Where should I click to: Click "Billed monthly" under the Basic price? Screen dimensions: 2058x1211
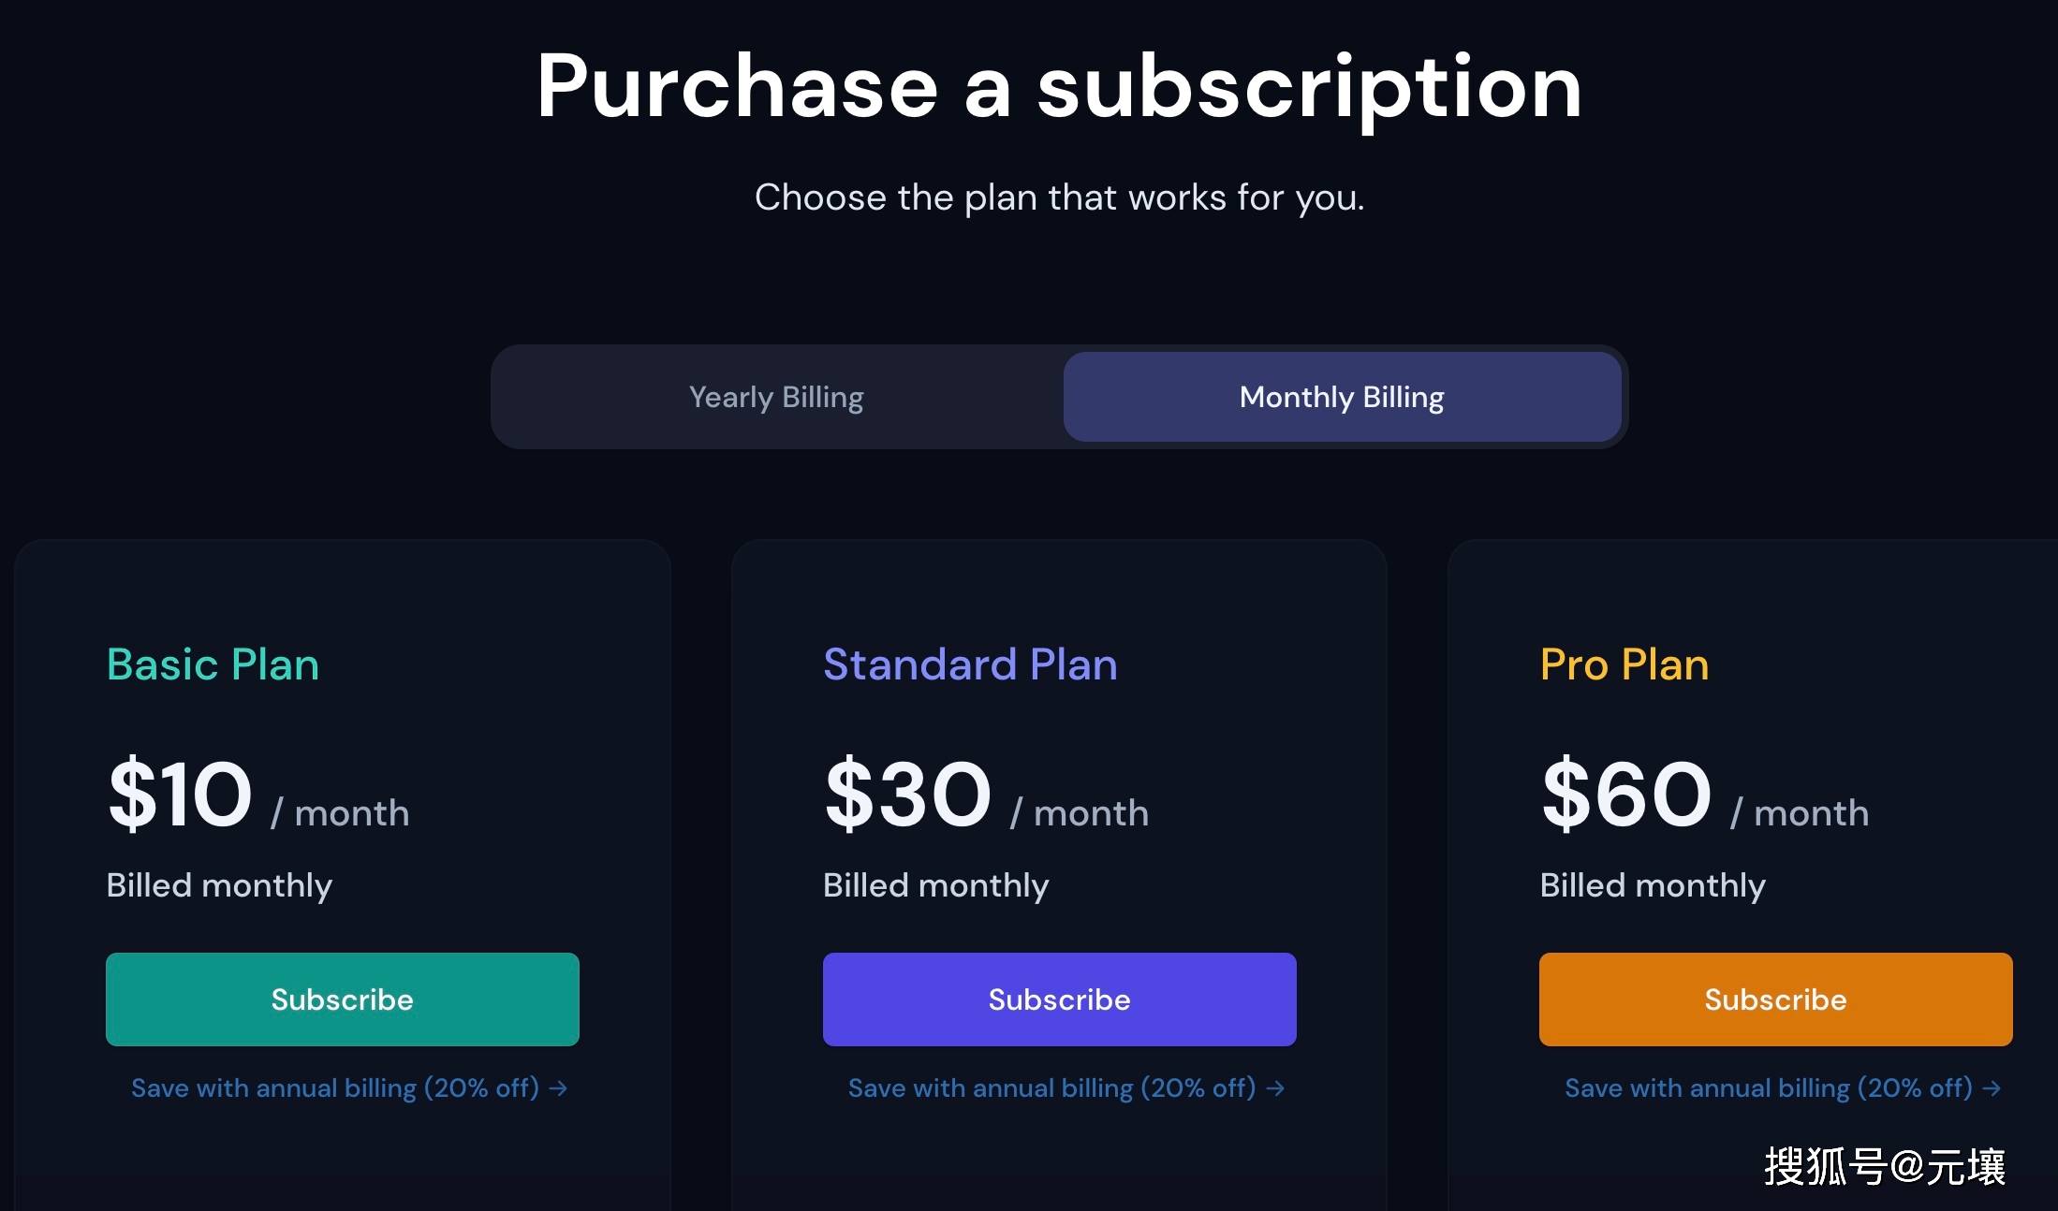click(219, 885)
